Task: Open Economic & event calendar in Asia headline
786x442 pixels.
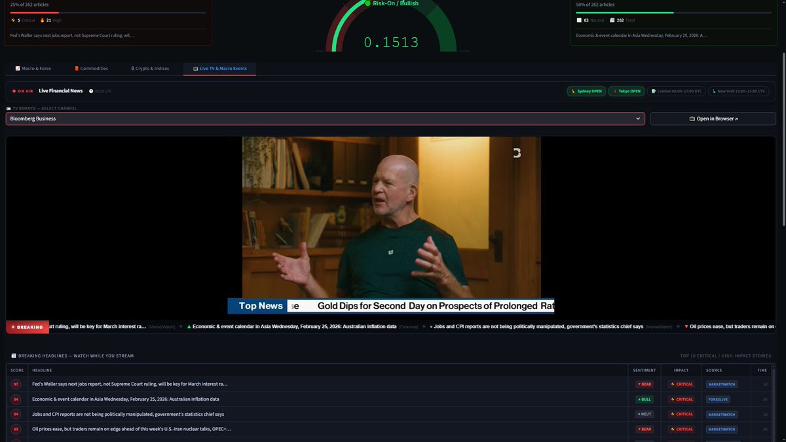Action: pyautogui.click(x=126, y=399)
